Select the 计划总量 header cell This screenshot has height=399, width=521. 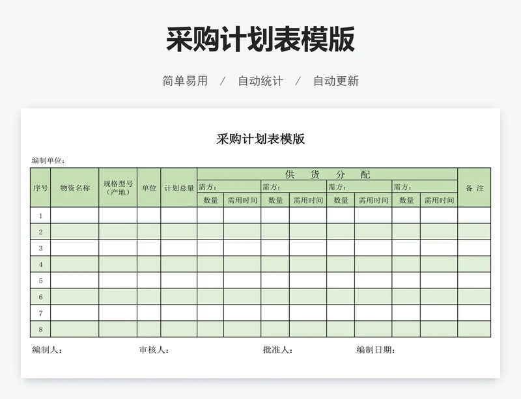tap(179, 187)
